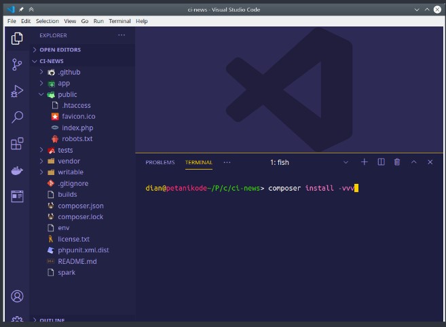Open the Extensions view
Image resolution: width=446 pixels, height=327 pixels.
click(x=17, y=143)
